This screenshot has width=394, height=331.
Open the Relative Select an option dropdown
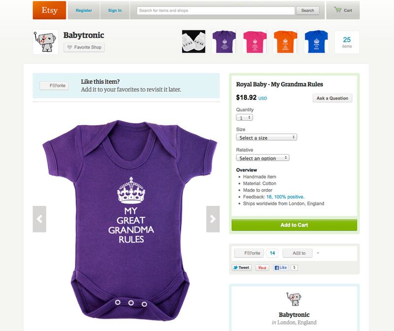263,158
